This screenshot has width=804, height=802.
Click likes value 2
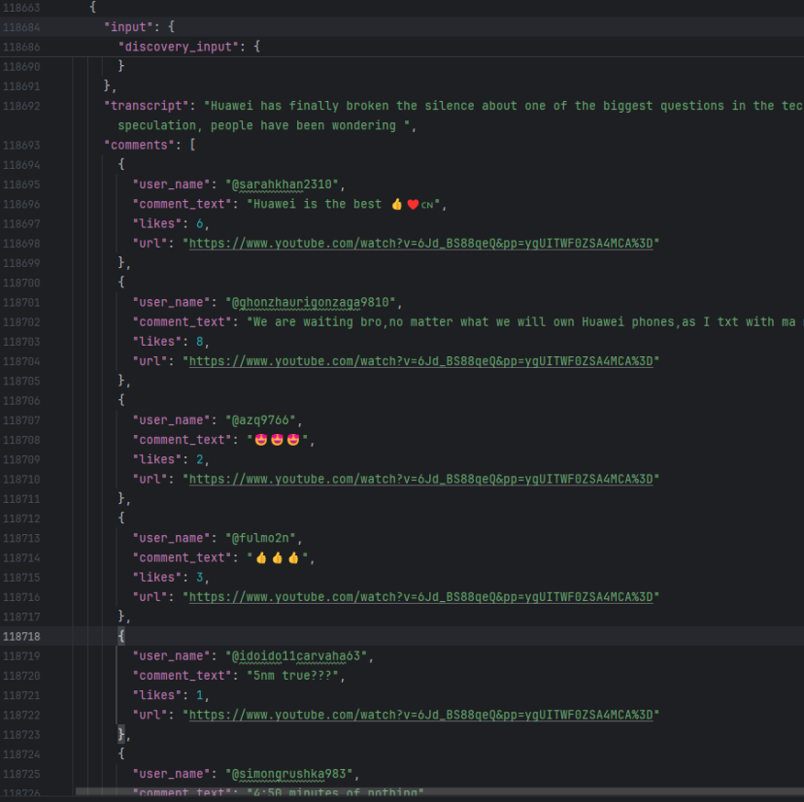tap(199, 459)
